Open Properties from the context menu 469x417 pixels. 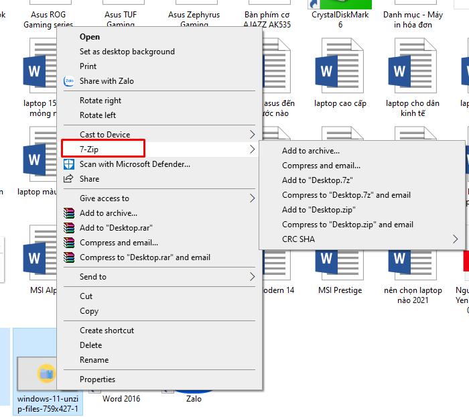(159, 379)
